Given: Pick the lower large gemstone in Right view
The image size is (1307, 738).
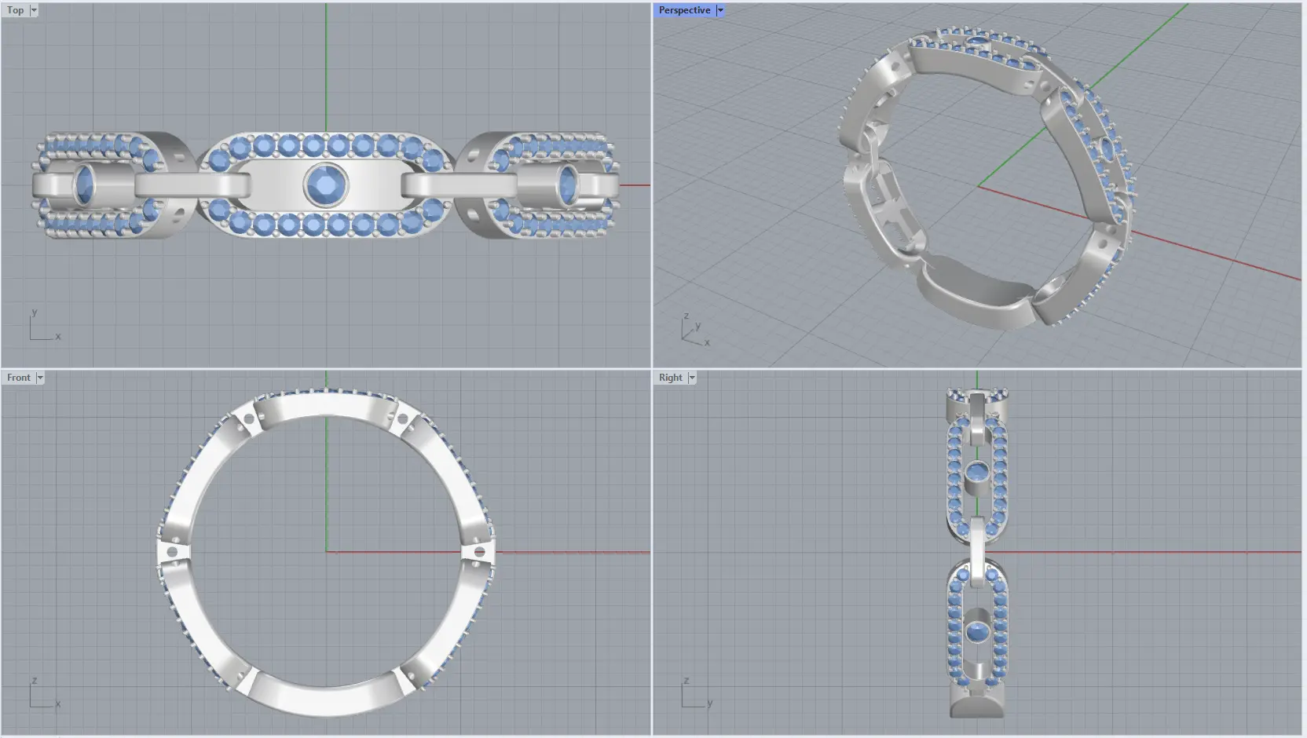Looking at the screenshot, I should click(976, 630).
